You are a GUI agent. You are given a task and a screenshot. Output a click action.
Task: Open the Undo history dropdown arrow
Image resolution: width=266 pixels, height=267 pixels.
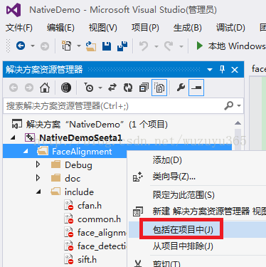click(x=156, y=46)
